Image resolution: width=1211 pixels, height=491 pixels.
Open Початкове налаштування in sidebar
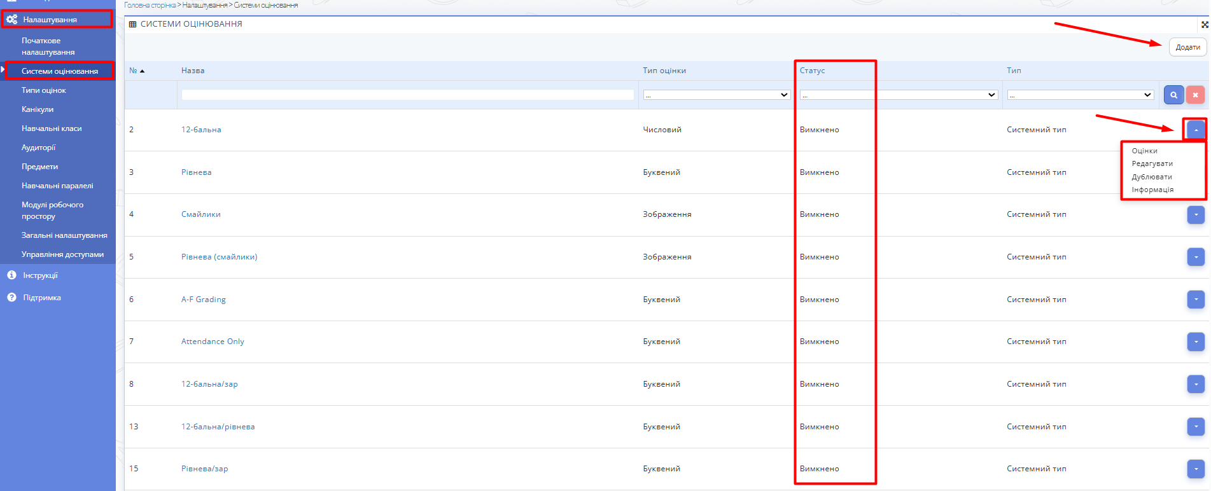click(48, 46)
